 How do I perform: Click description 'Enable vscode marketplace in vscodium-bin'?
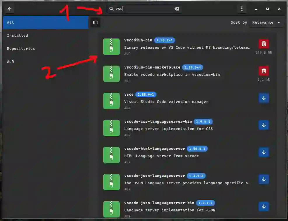(x=172, y=75)
